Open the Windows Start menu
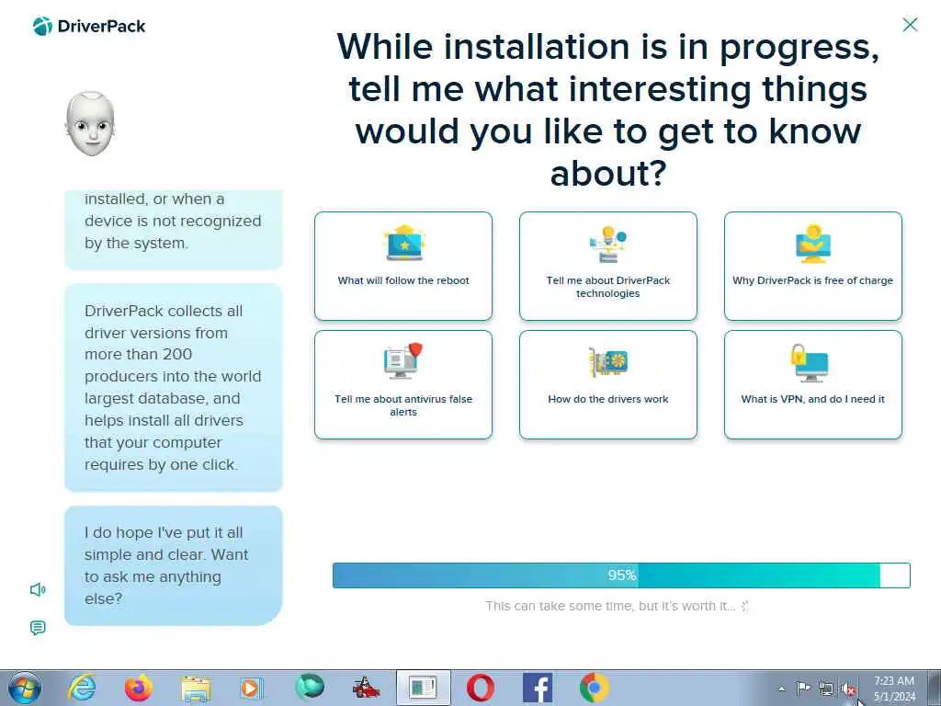This screenshot has height=706, width=941. [25, 688]
